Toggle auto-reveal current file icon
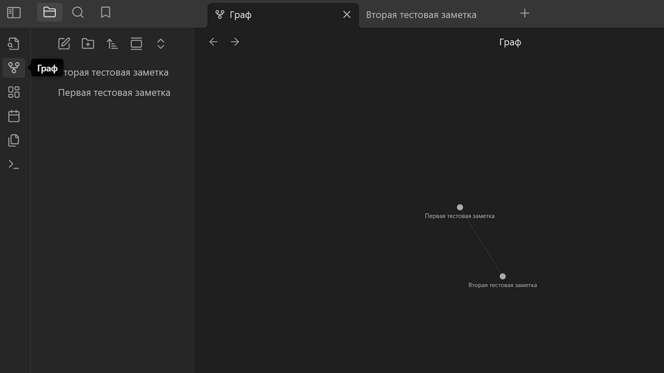The height and width of the screenshot is (373, 664). point(136,44)
